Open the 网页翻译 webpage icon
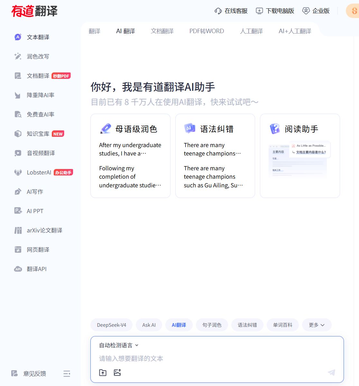 click(18, 249)
